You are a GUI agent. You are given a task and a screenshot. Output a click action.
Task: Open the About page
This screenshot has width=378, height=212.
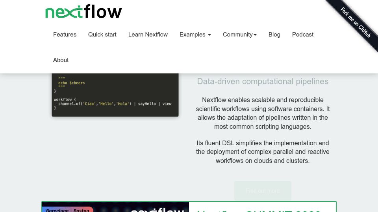(61, 60)
